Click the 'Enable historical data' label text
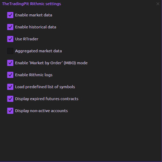 click(x=36, y=27)
